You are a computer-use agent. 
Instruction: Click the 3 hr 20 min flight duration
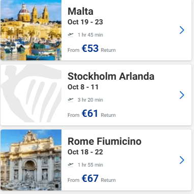point(90,100)
